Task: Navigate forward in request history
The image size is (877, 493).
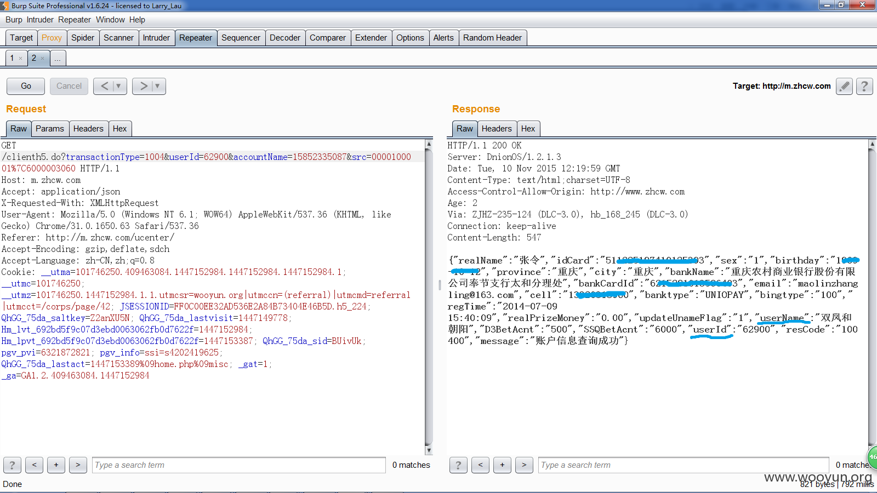Action: 144,86
